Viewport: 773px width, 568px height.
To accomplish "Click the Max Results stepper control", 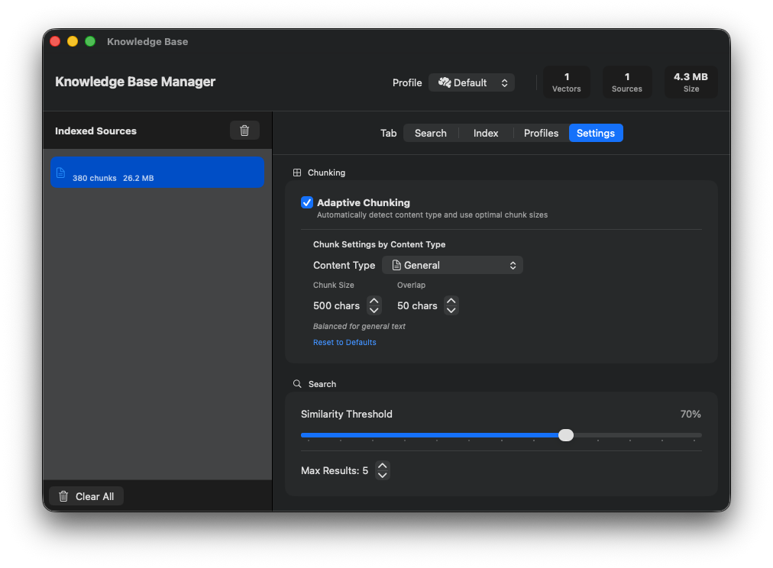I will pos(383,470).
